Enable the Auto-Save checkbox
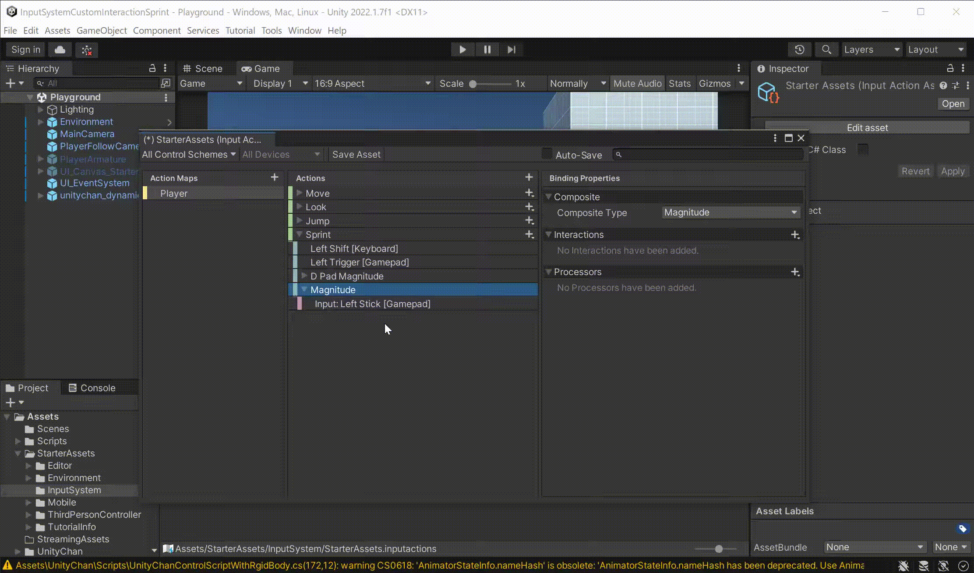 547,154
